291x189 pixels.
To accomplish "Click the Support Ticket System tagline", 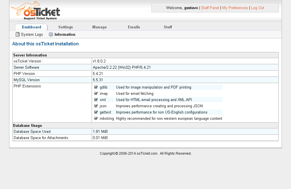I will pyautogui.click(x=40, y=18).
